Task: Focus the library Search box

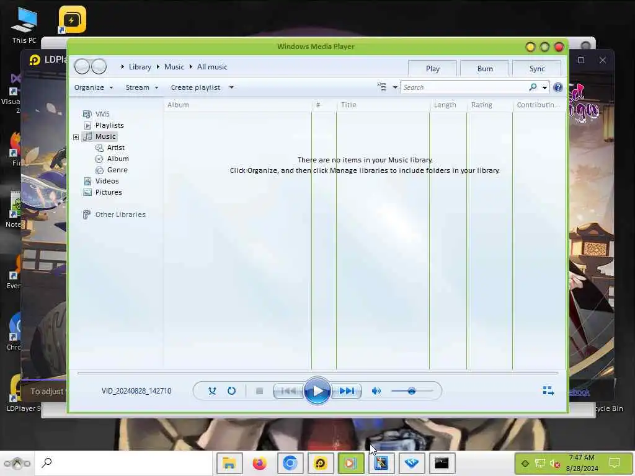Action: click(x=464, y=87)
